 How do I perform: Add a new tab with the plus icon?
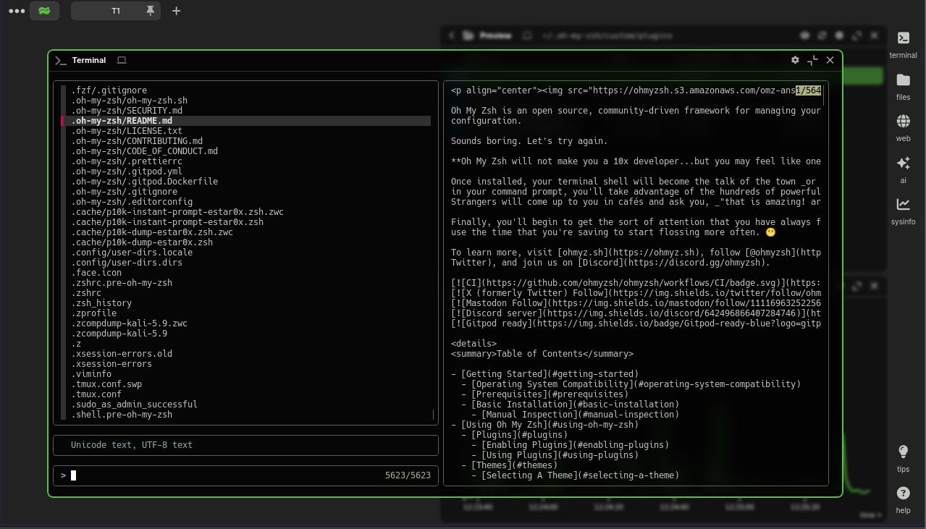pos(176,11)
